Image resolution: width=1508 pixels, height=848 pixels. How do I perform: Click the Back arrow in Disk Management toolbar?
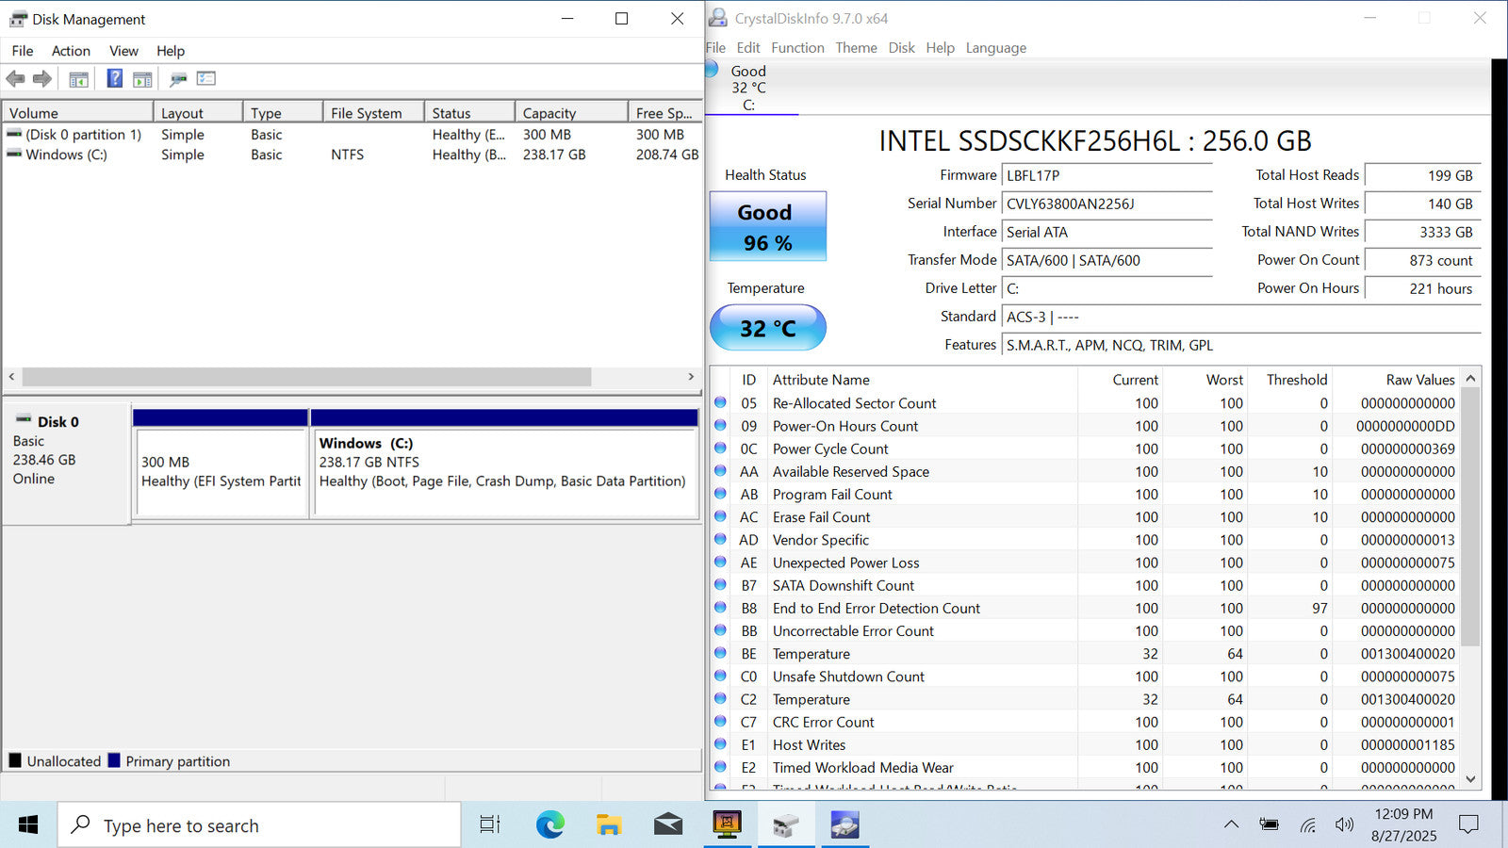tap(15, 79)
